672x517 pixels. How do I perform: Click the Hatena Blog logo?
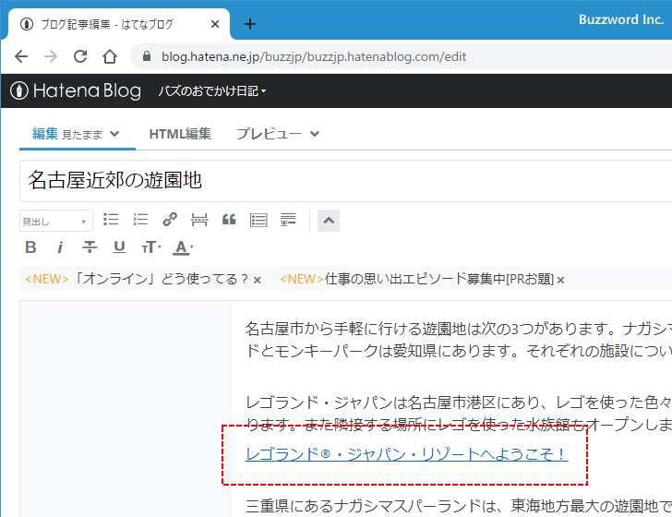pyautogui.click(x=76, y=90)
